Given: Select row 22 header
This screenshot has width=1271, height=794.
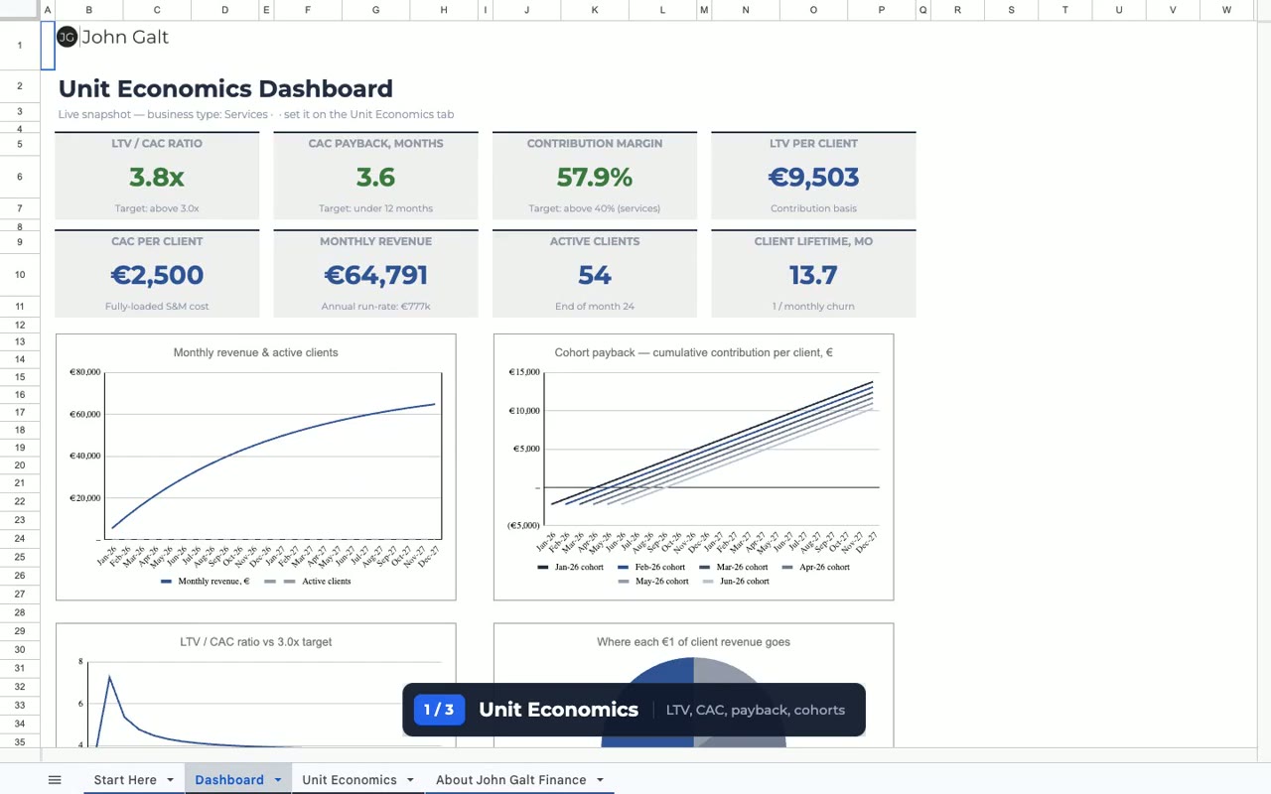Looking at the screenshot, I should click(x=20, y=500).
